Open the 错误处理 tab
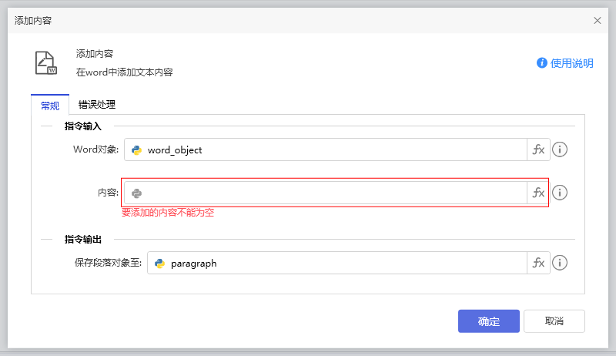Image resolution: width=616 pixels, height=356 pixels. [x=97, y=105]
